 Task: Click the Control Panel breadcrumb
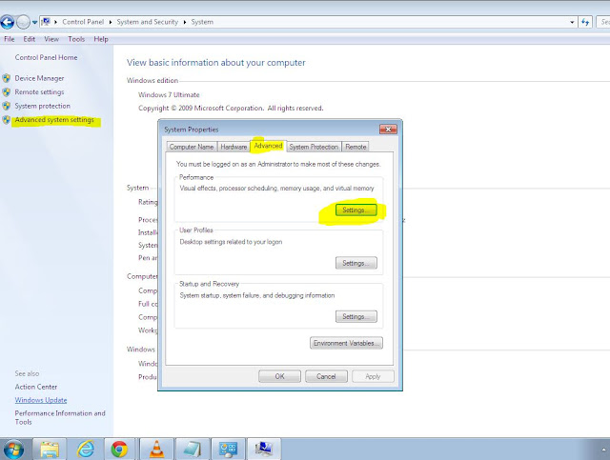(83, 22)
